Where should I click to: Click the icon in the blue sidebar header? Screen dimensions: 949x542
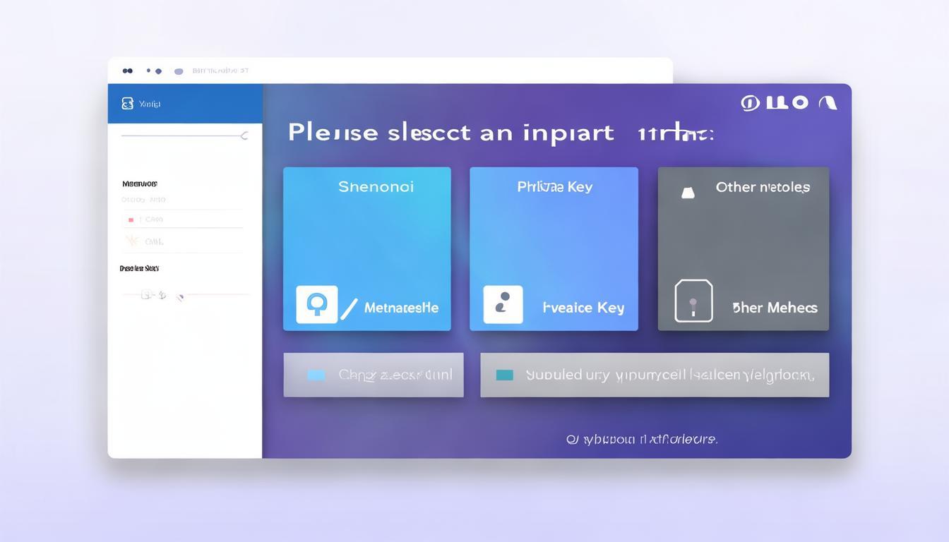pos(127,104)
